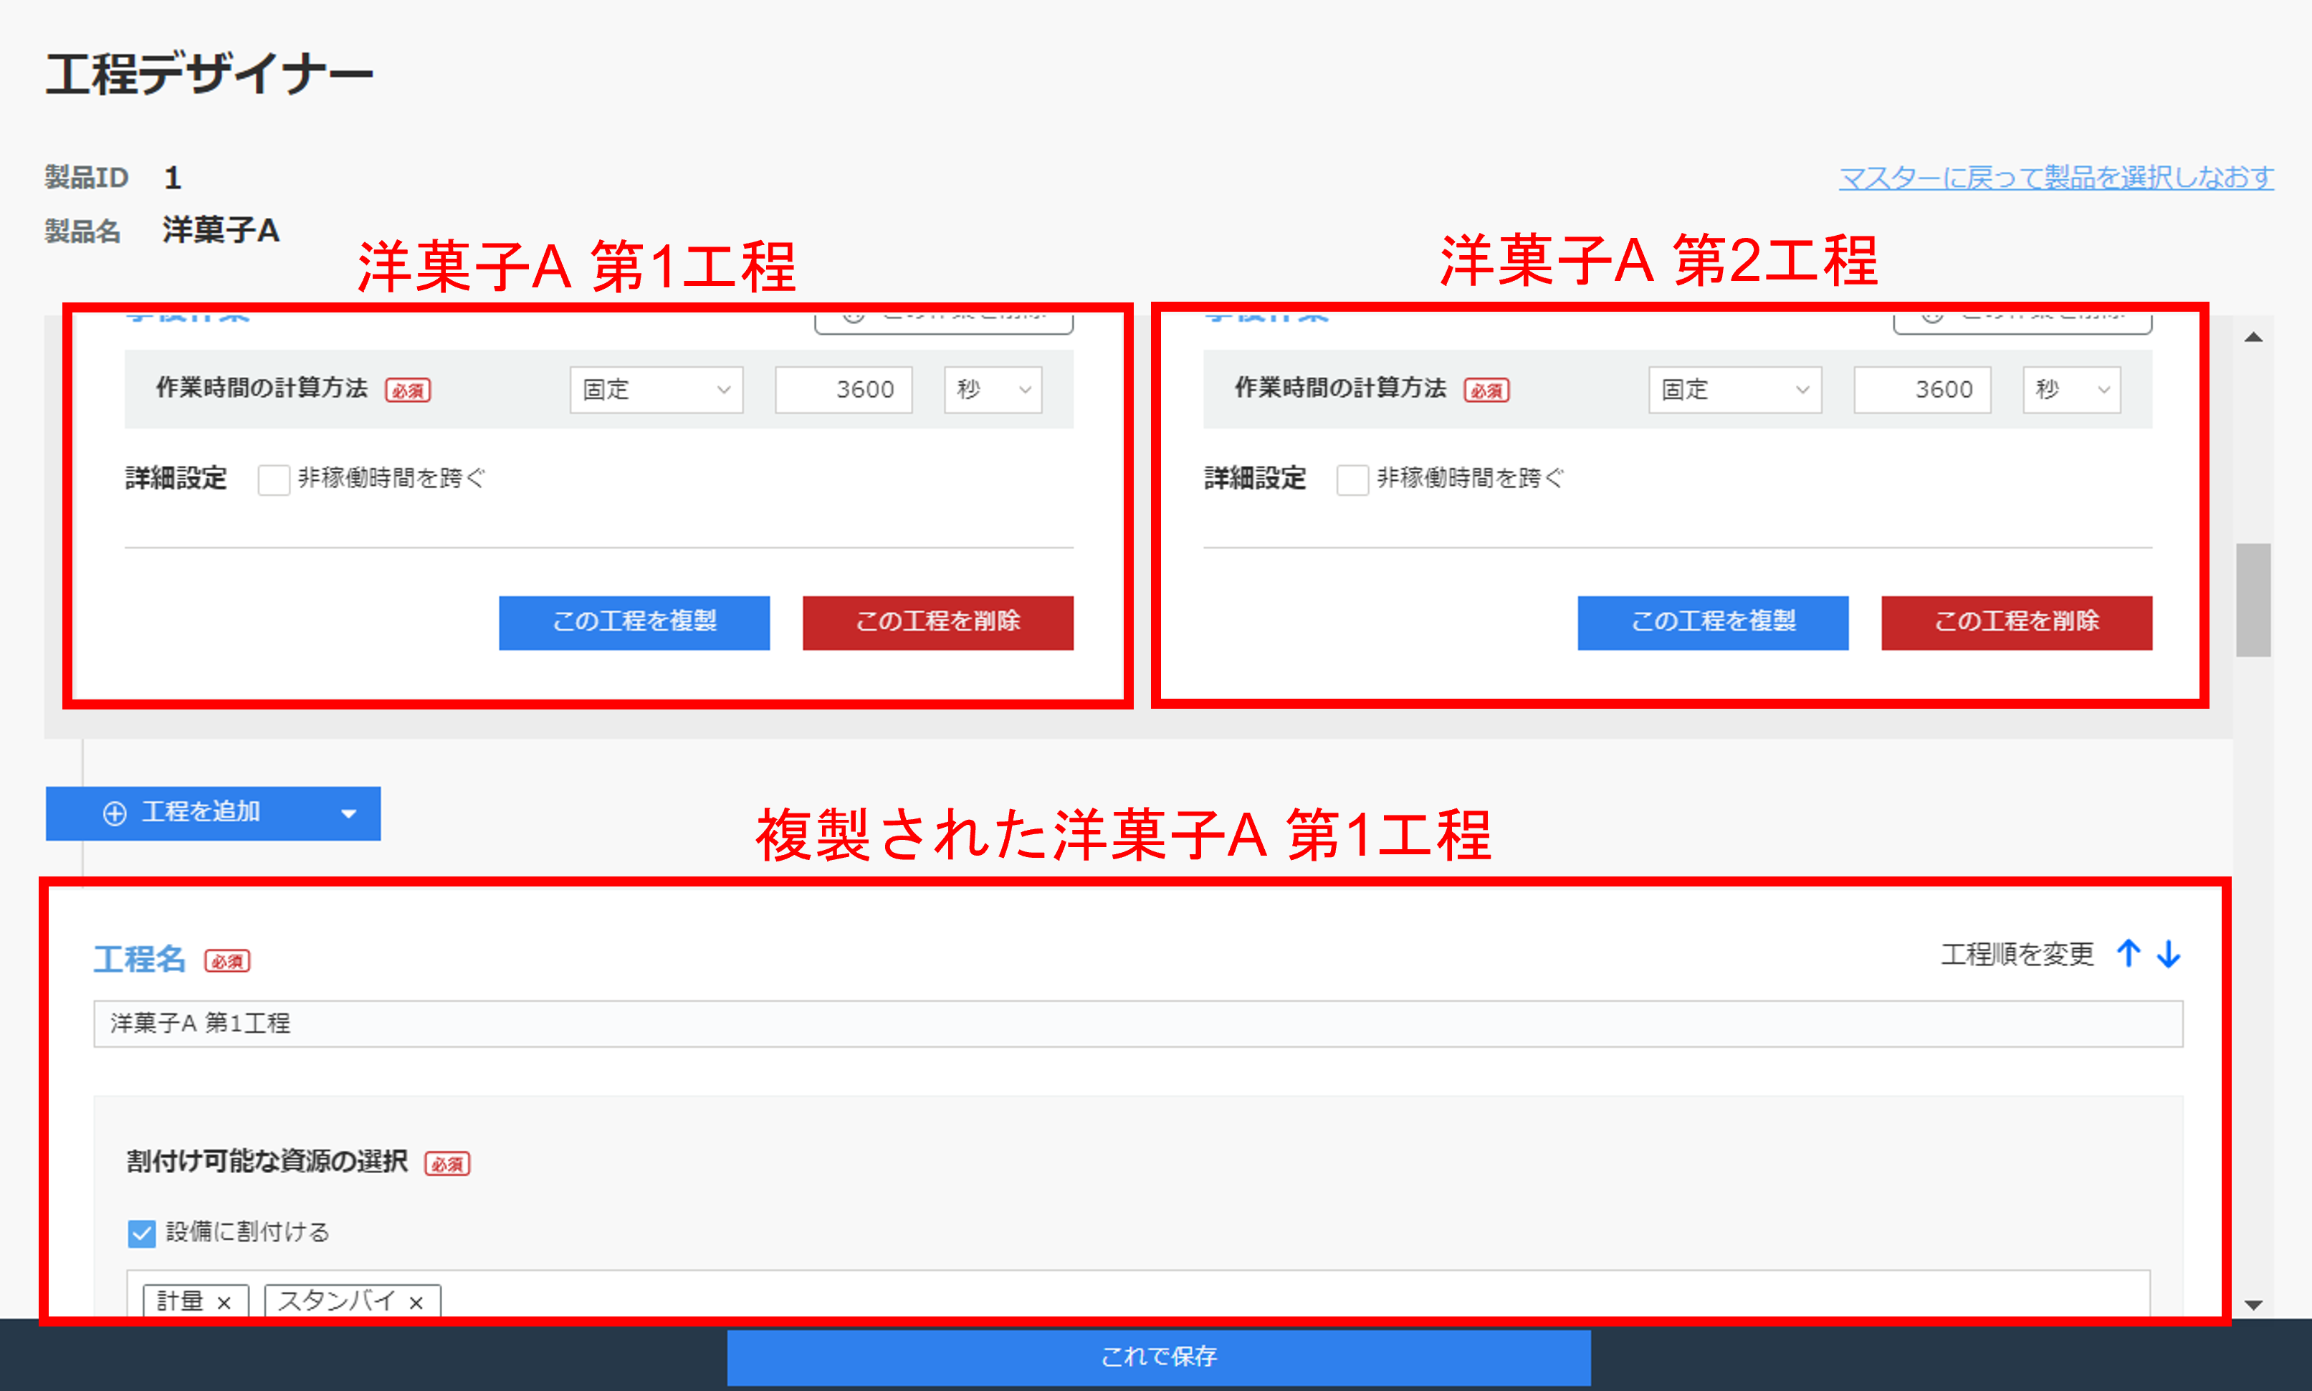Click the resource tag selection field
This screenshot has height=1391, width=2312.
pos(1138,1294)
